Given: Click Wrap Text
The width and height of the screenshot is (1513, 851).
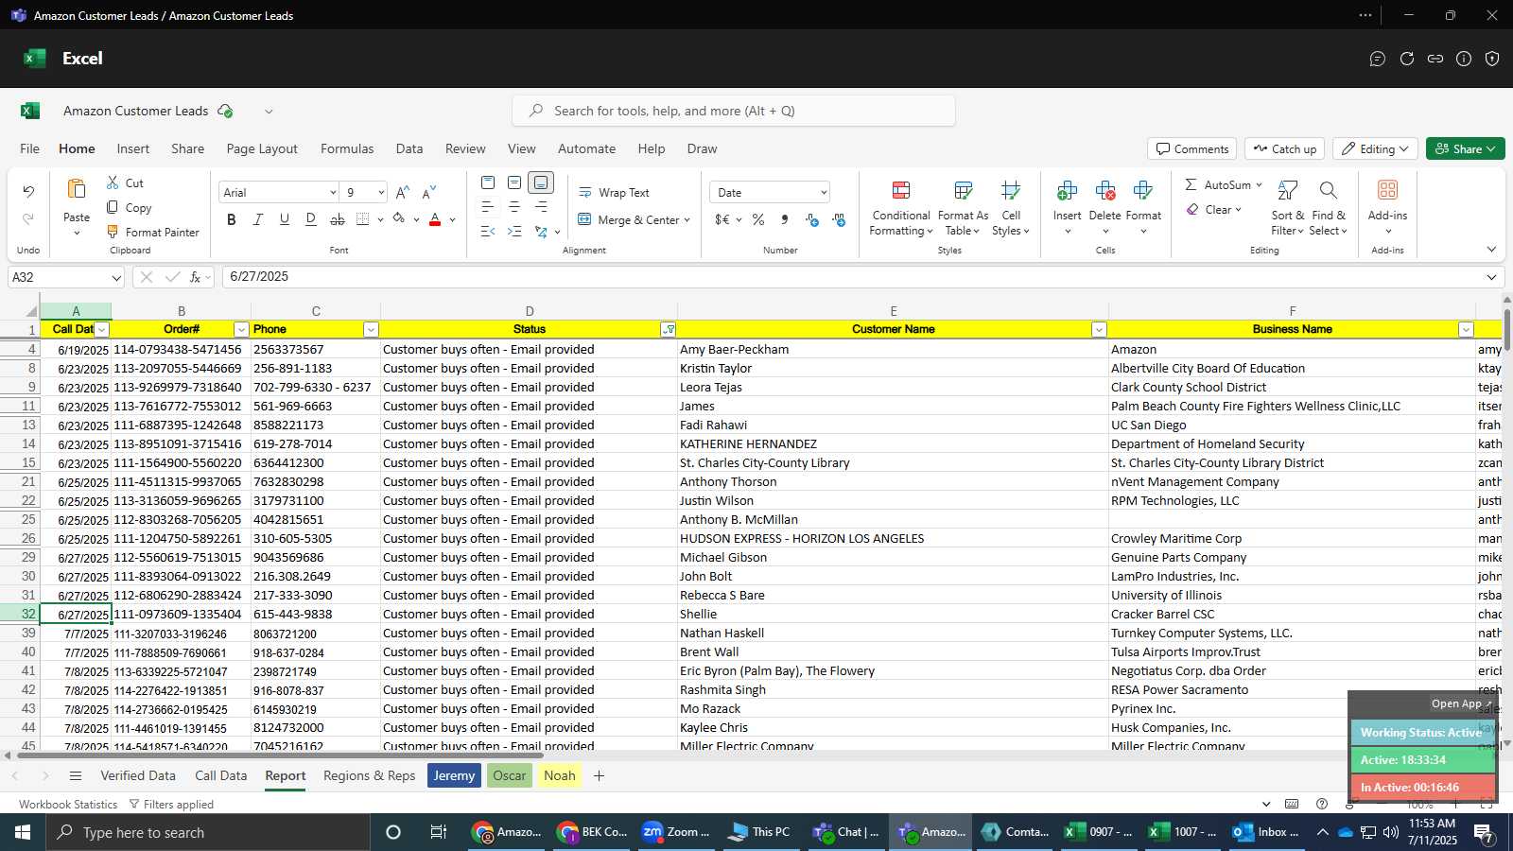Looking at the screenshot, I should click(614, 193).
